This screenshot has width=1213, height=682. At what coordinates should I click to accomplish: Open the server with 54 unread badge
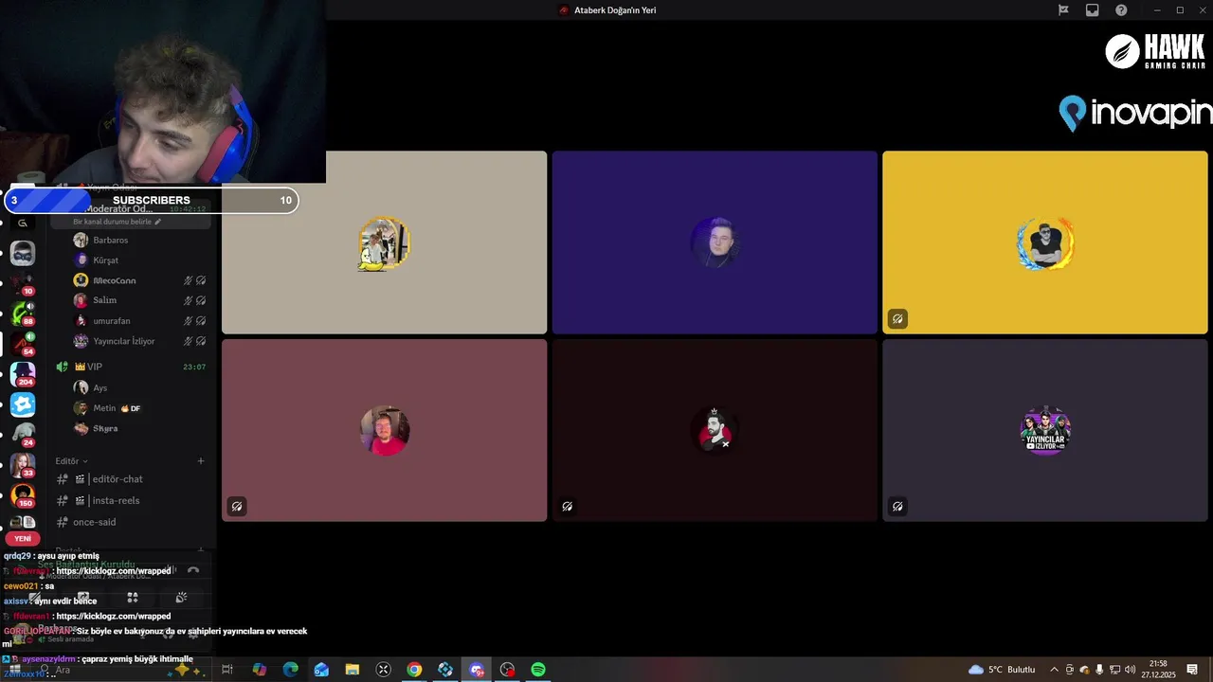coord(23,344)
